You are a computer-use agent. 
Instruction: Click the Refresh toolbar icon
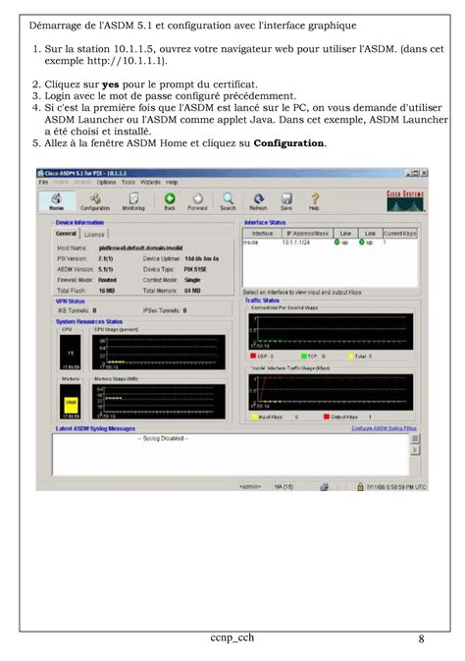(258, 201)
